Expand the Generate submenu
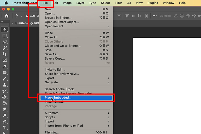The image size is (201, 134). pos(76,82)
